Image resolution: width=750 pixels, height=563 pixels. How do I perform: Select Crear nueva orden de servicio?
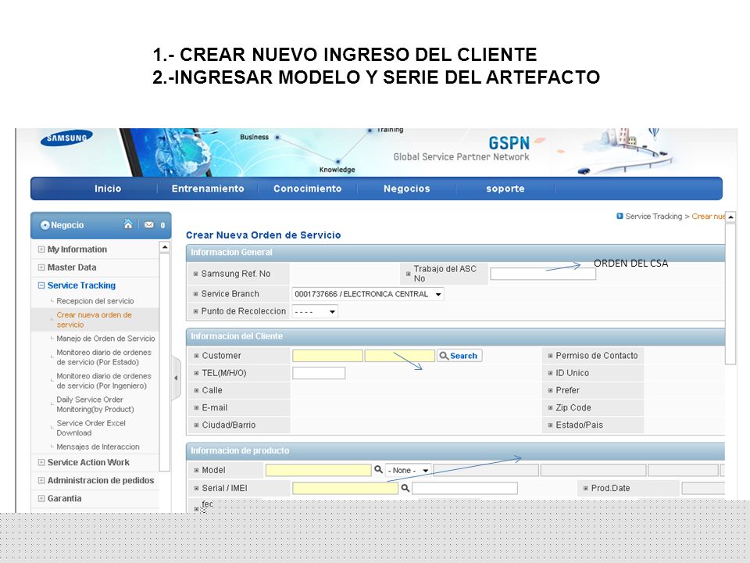pyautogui.click(x=95, y=320)
